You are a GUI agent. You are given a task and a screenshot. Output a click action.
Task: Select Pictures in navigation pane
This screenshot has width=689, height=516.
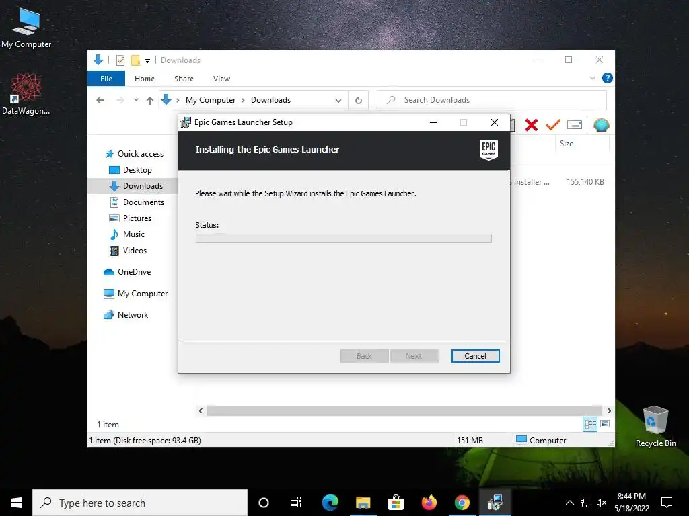coord(130,218)
